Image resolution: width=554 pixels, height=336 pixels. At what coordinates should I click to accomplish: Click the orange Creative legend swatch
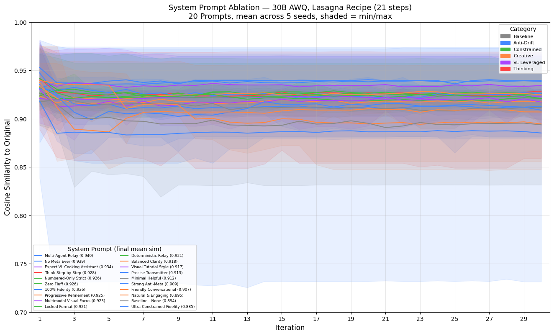coord(505,56)
